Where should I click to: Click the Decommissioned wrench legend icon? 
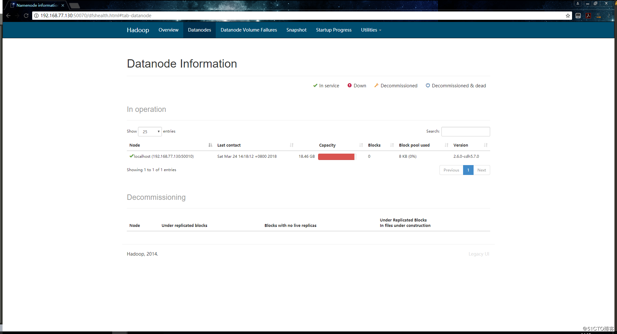(x=376, y=85)
